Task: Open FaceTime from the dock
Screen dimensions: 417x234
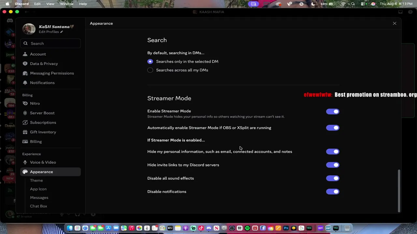Action: coord(101,228)
